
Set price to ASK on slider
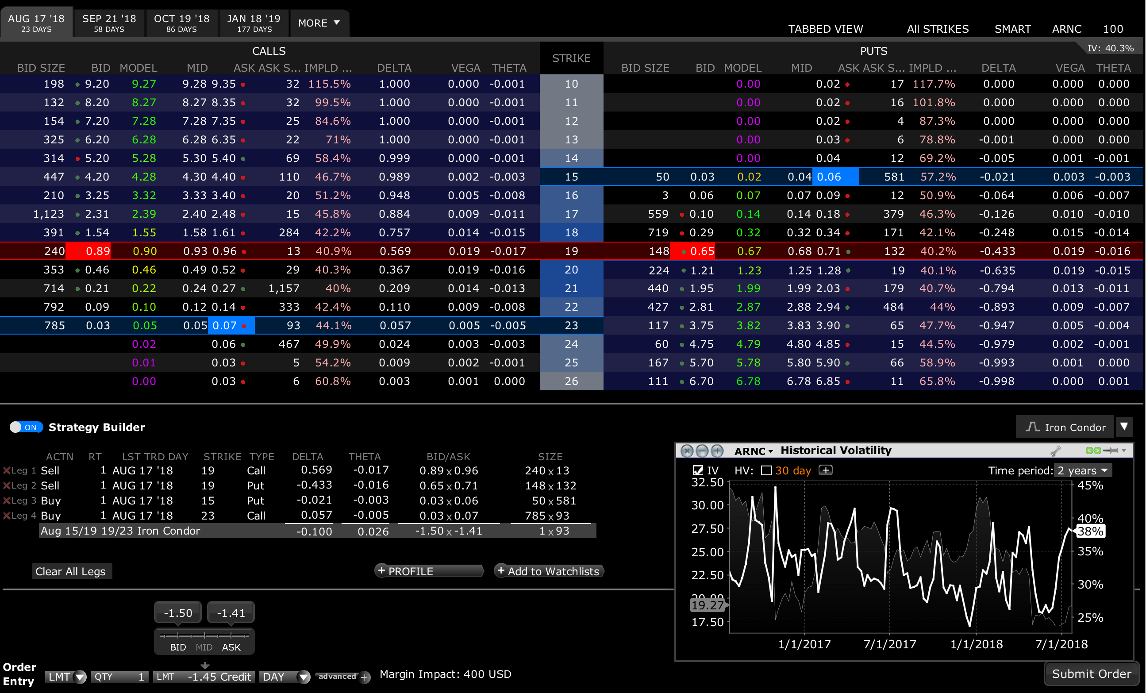click(x=231, y=647)
